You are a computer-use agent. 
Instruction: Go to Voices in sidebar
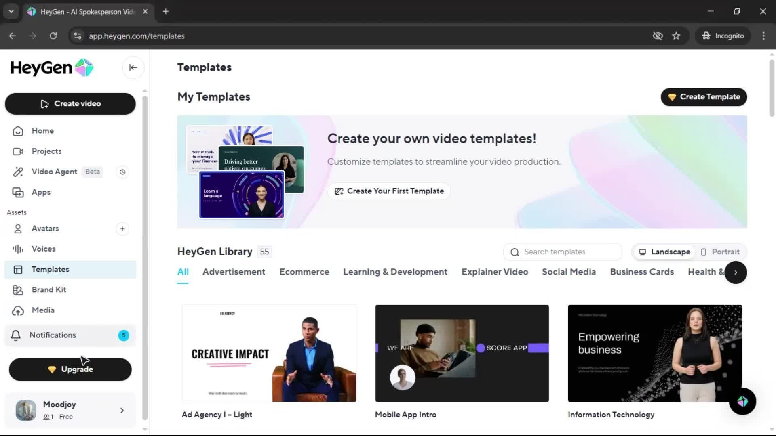click(44, 249)
